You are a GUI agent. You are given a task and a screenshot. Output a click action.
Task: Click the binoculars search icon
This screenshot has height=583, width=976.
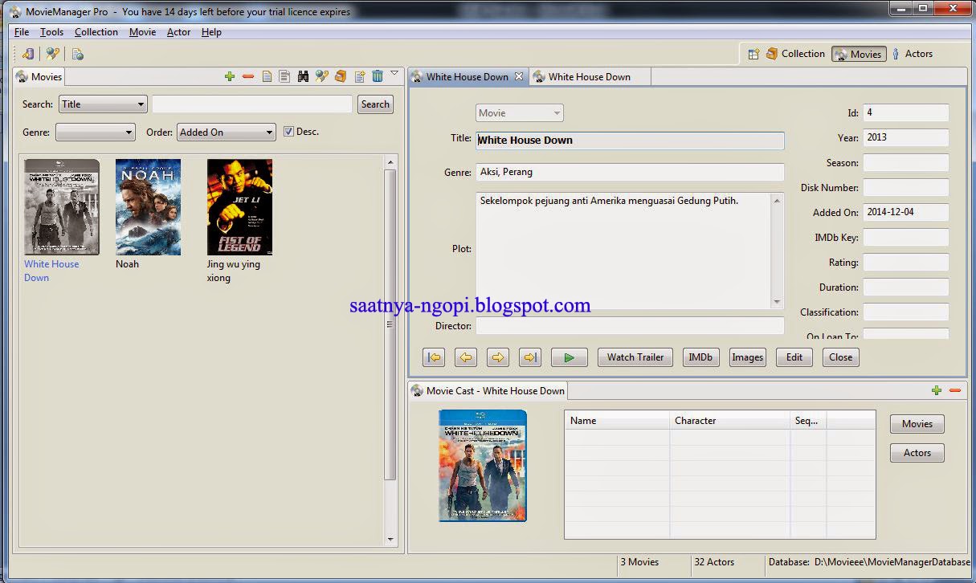tap(304, 76)
